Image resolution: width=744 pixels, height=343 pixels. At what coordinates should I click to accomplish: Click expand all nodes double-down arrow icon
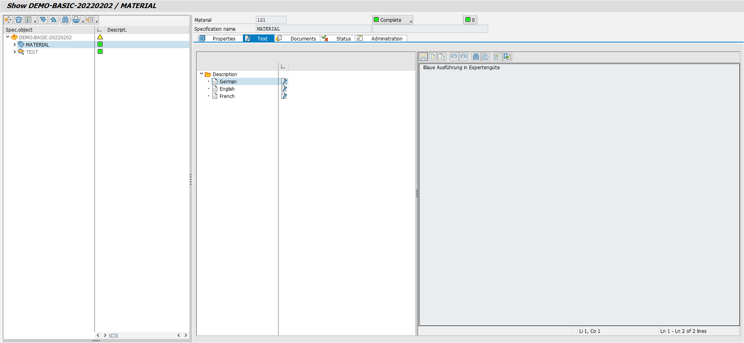click(x=43, y=20)
